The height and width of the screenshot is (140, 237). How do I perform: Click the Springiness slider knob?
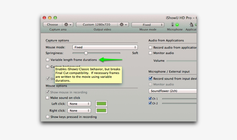coord(86,53)
